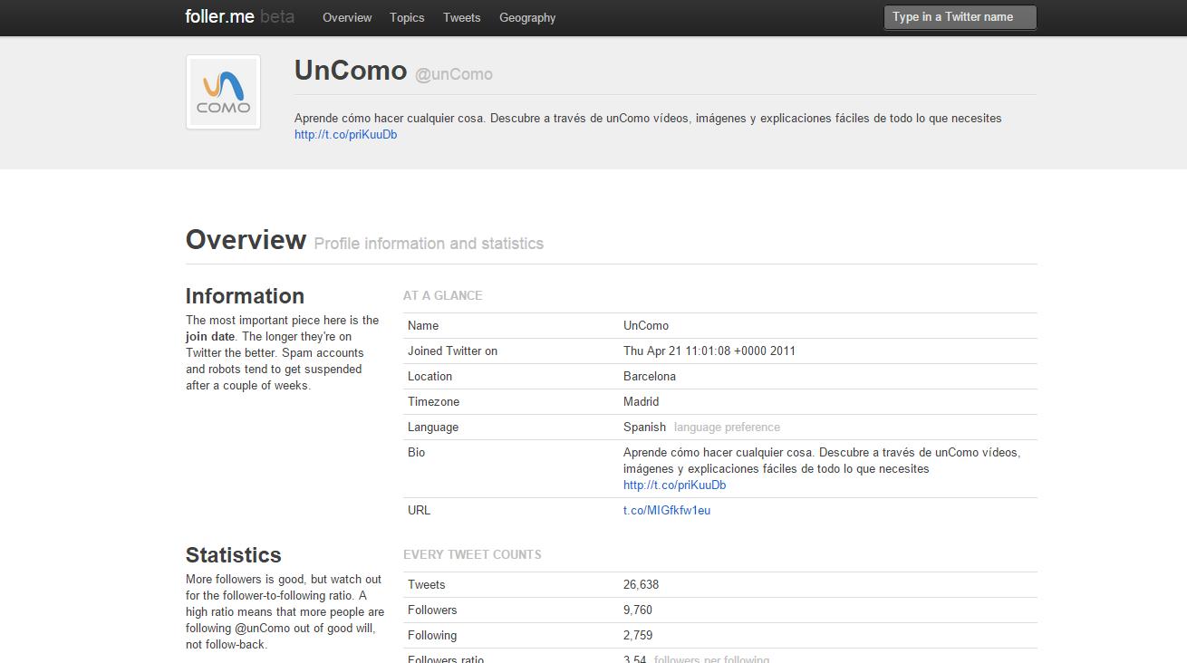Click the @unComo handle in header
Viewport: 1187px width, 663px height.
454,74
